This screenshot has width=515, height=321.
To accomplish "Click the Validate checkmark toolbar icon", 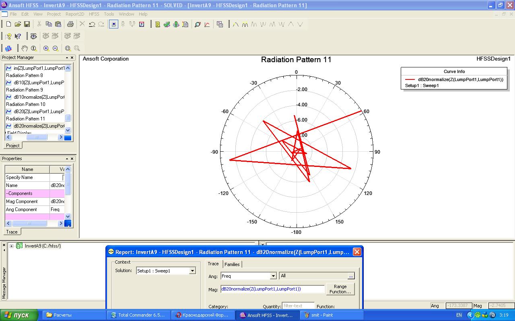I will pyautogui.click(x=167, y=24).
